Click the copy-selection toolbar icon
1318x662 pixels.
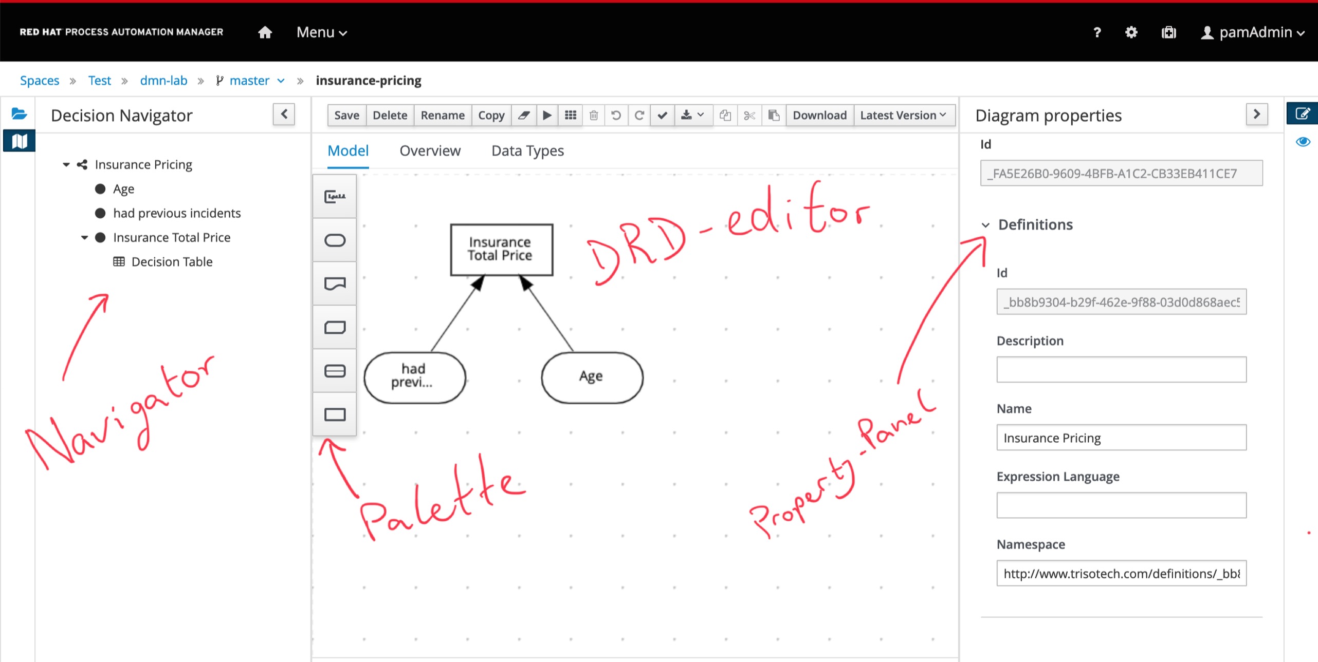(725, 115)
